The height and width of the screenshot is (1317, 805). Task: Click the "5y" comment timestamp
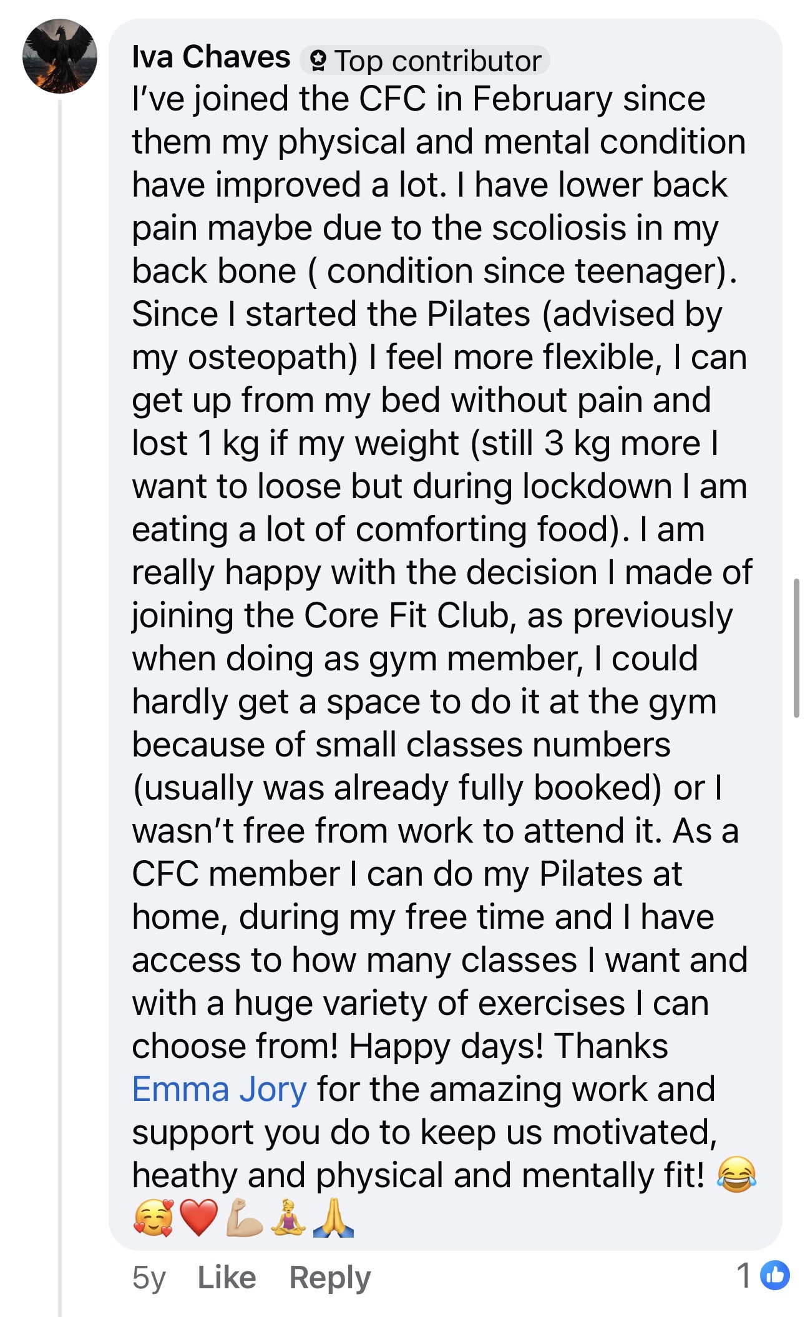tap(149, 1277)
